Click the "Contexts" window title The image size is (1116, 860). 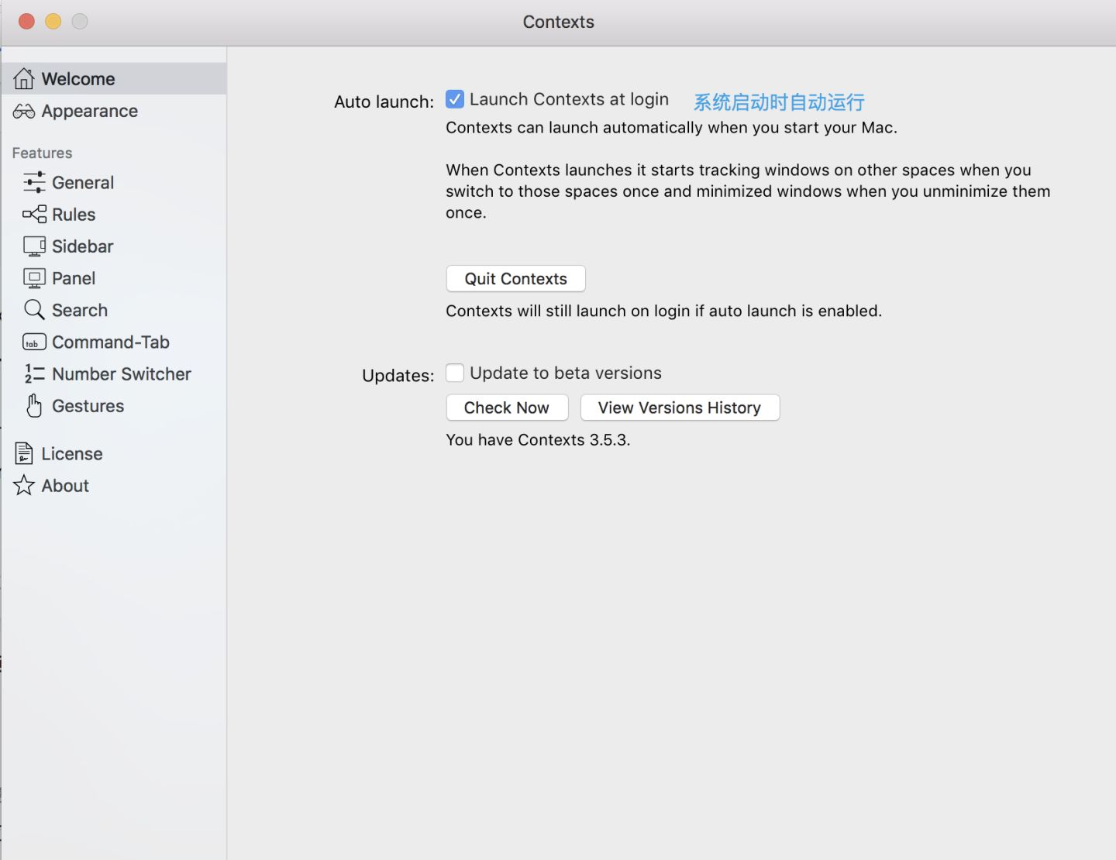(x=558, y=22)
